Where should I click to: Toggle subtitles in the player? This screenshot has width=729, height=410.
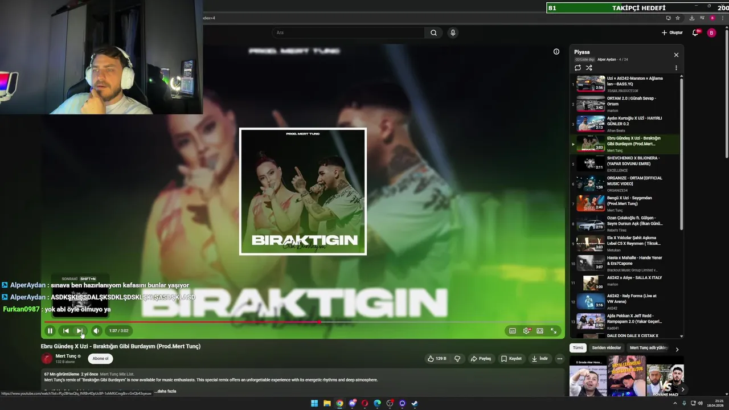click(513, 331)
